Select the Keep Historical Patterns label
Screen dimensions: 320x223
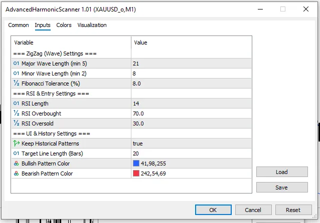(x=50, y=143)
